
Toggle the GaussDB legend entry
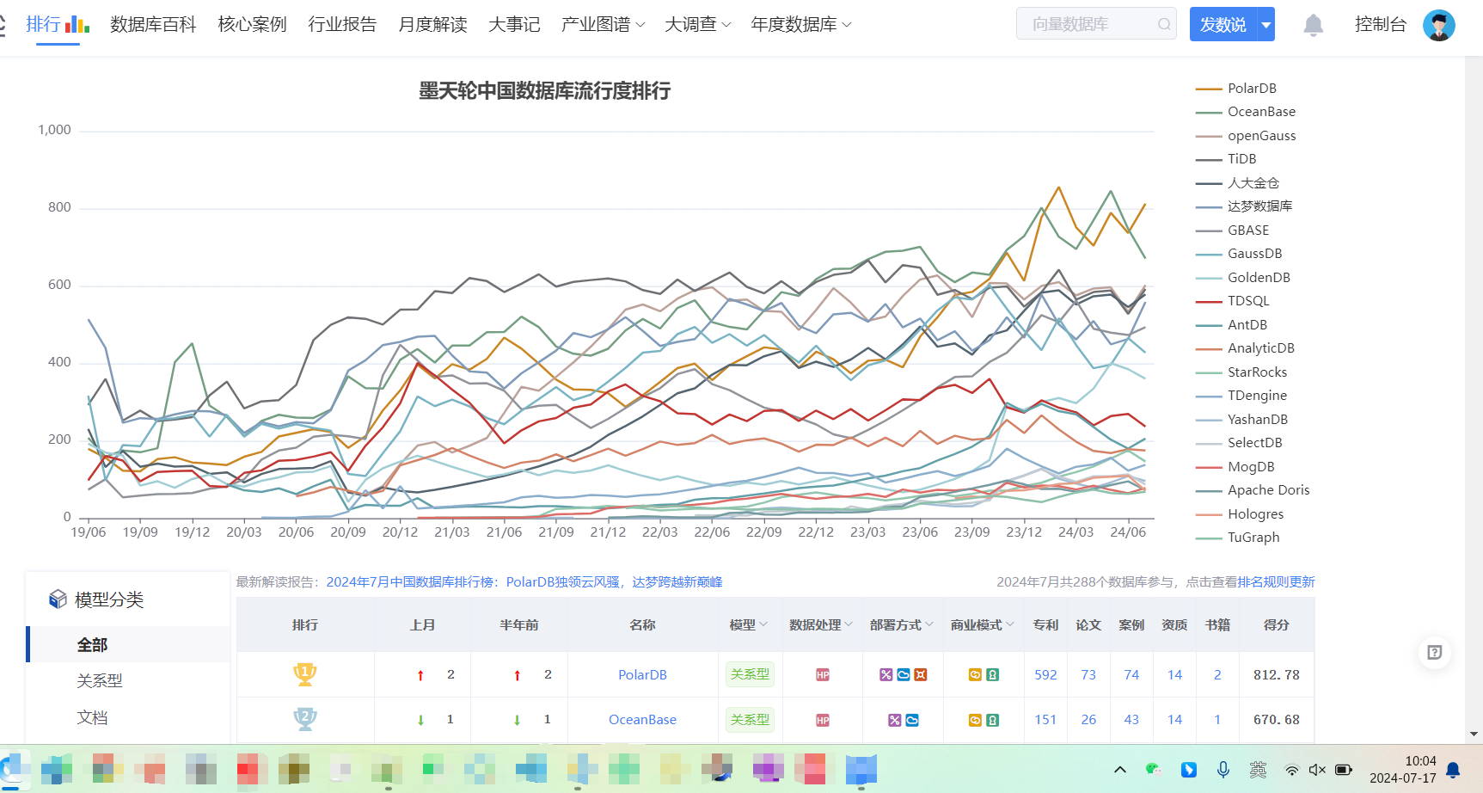1239,254
